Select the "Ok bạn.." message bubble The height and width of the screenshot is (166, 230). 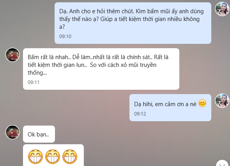click(x=39, y=134)
